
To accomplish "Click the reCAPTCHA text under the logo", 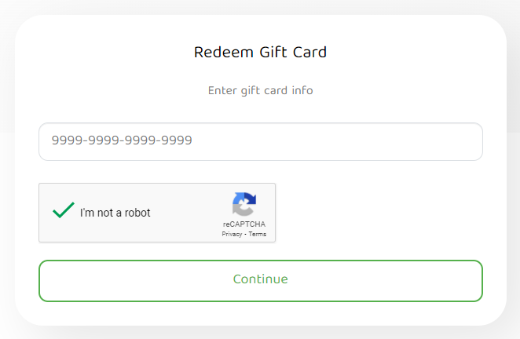I will click(x=244, y=224).
